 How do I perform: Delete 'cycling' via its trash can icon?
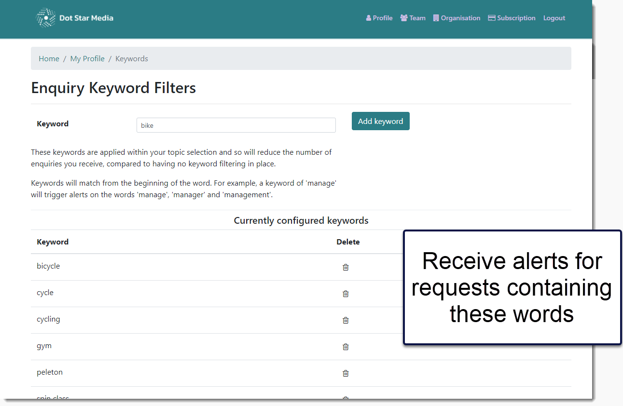tap(346, 320)
